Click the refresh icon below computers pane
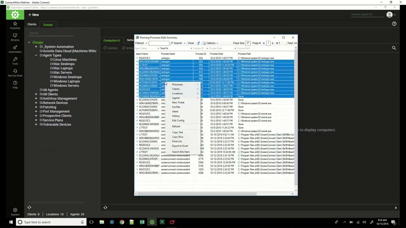The width and height of the screenshot is (406, 228). 105,207
